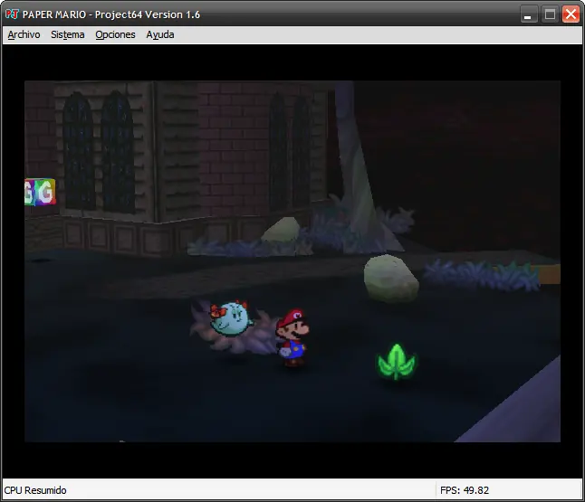Click the PAPER MARIO window title text
The height and width of the screenshot is (502, 585).
111,14
